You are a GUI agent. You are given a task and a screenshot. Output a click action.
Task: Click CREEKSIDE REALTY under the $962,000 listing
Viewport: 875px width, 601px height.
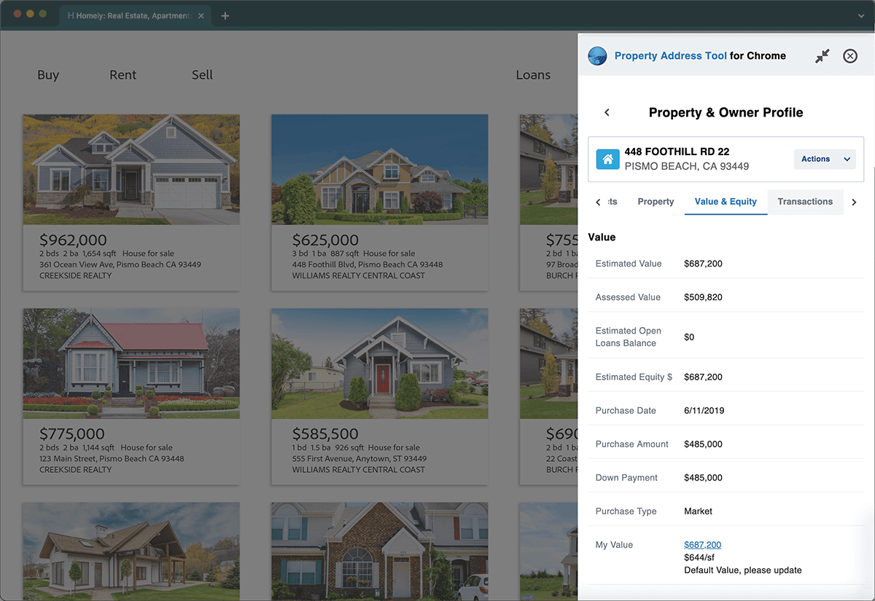(76, 275)
